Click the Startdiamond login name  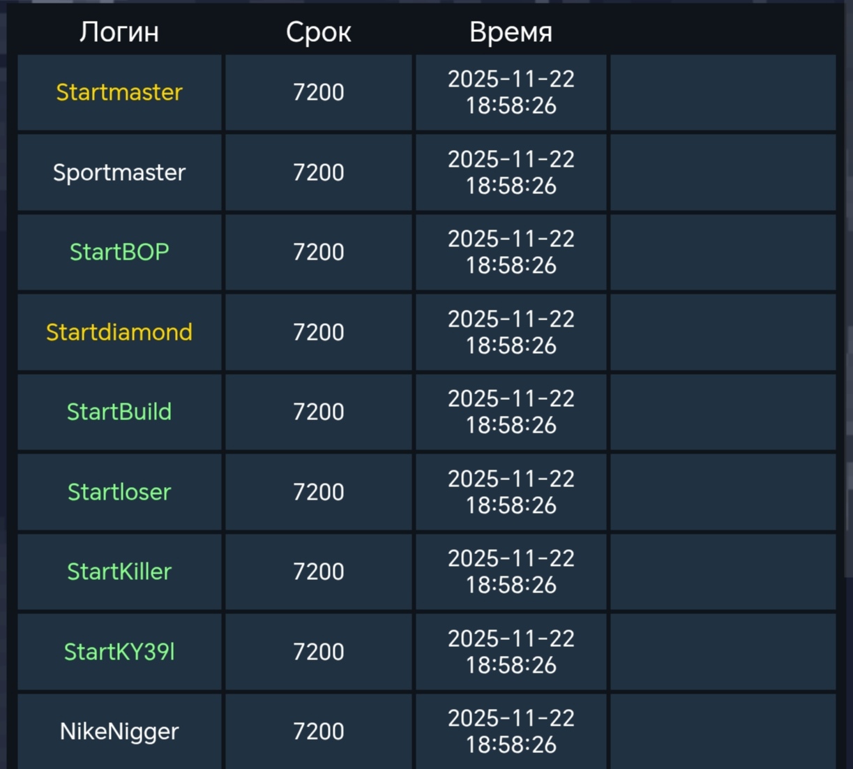[x=119, y=332]
